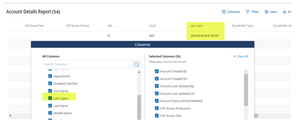Click the magnifier search icon in the Columns dialog
295x124 pixels.
tap(137, 64)
